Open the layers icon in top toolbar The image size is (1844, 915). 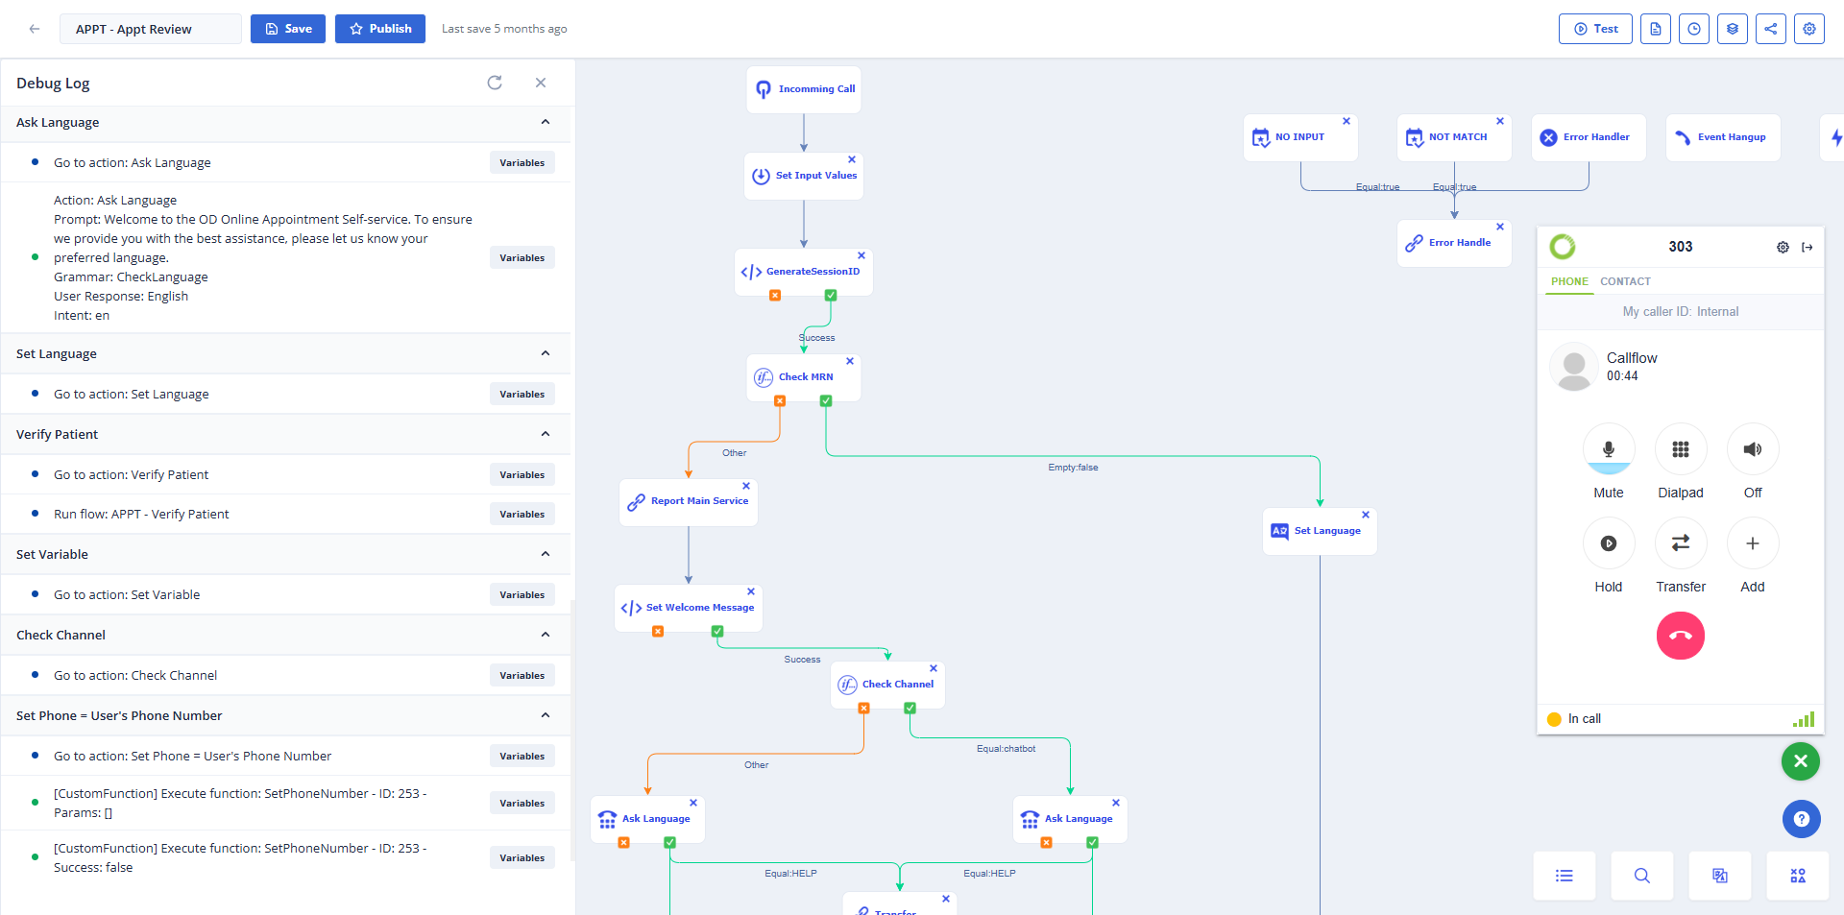[1732, 29]
